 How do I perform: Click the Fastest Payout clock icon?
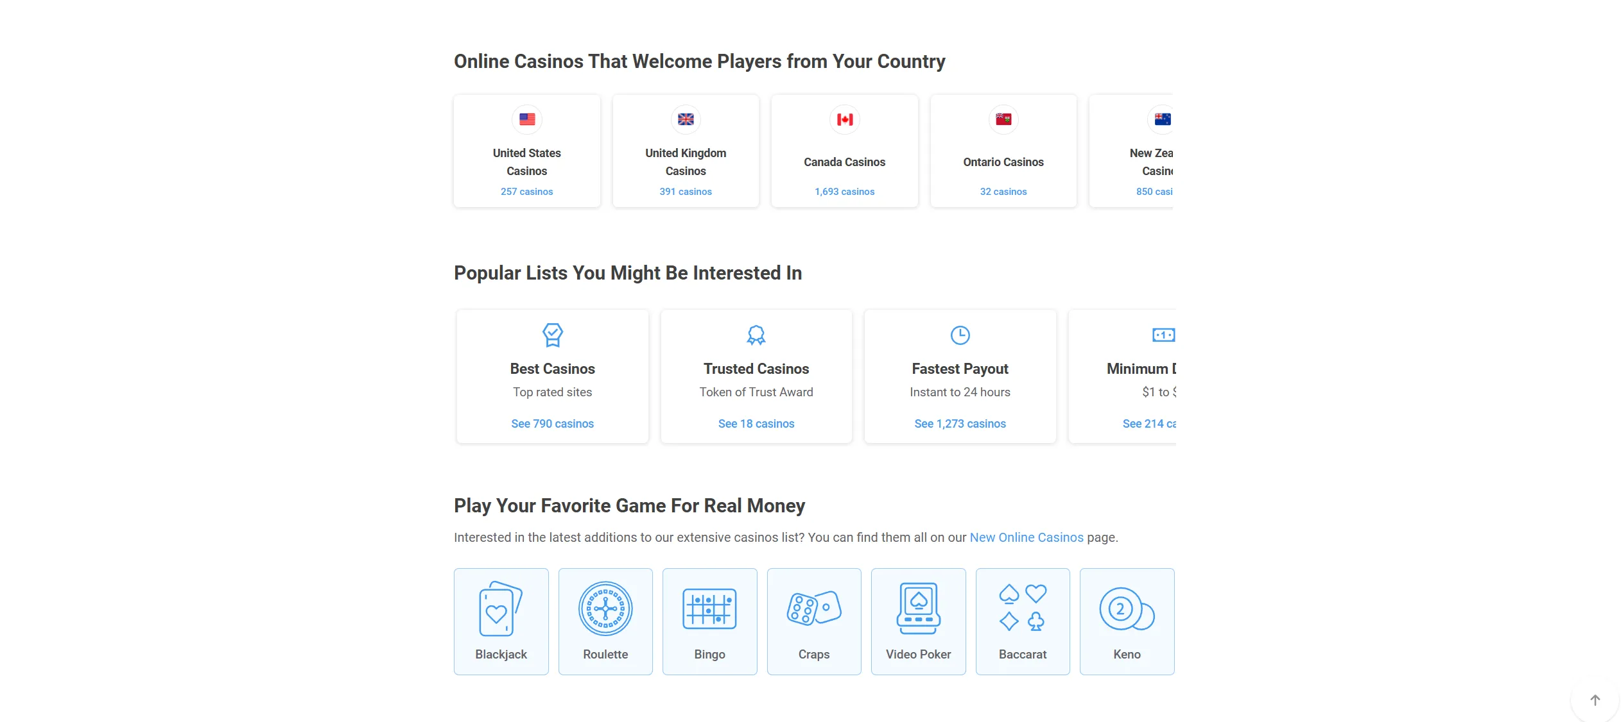960,335
